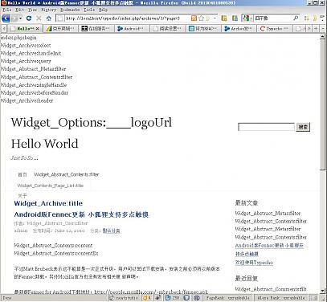Click the search submit button beside the input
327x302 pixels.
(x=303, y=127)
